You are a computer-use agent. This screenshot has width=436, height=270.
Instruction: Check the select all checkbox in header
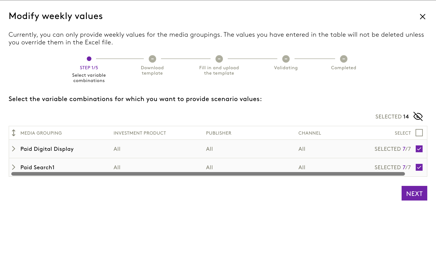419,133
